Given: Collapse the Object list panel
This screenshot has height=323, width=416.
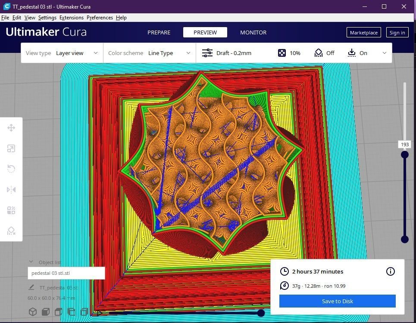Looking at the screenshot, I should click(x=31, y=261).
